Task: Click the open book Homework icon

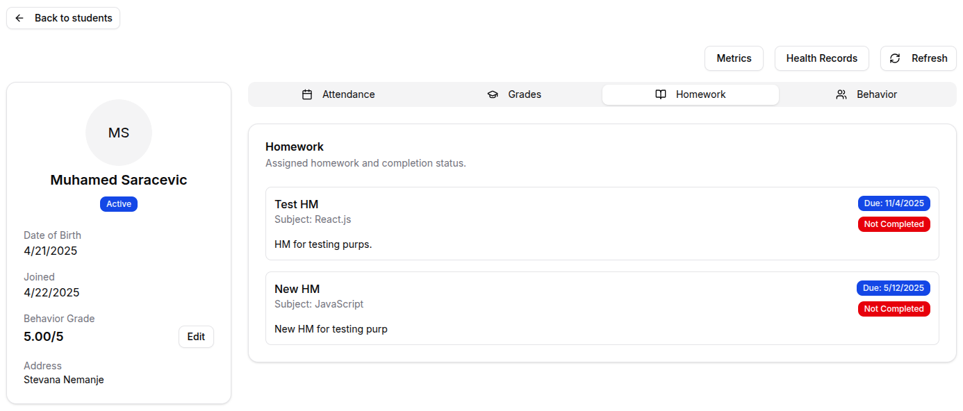Action: (661, 94)
